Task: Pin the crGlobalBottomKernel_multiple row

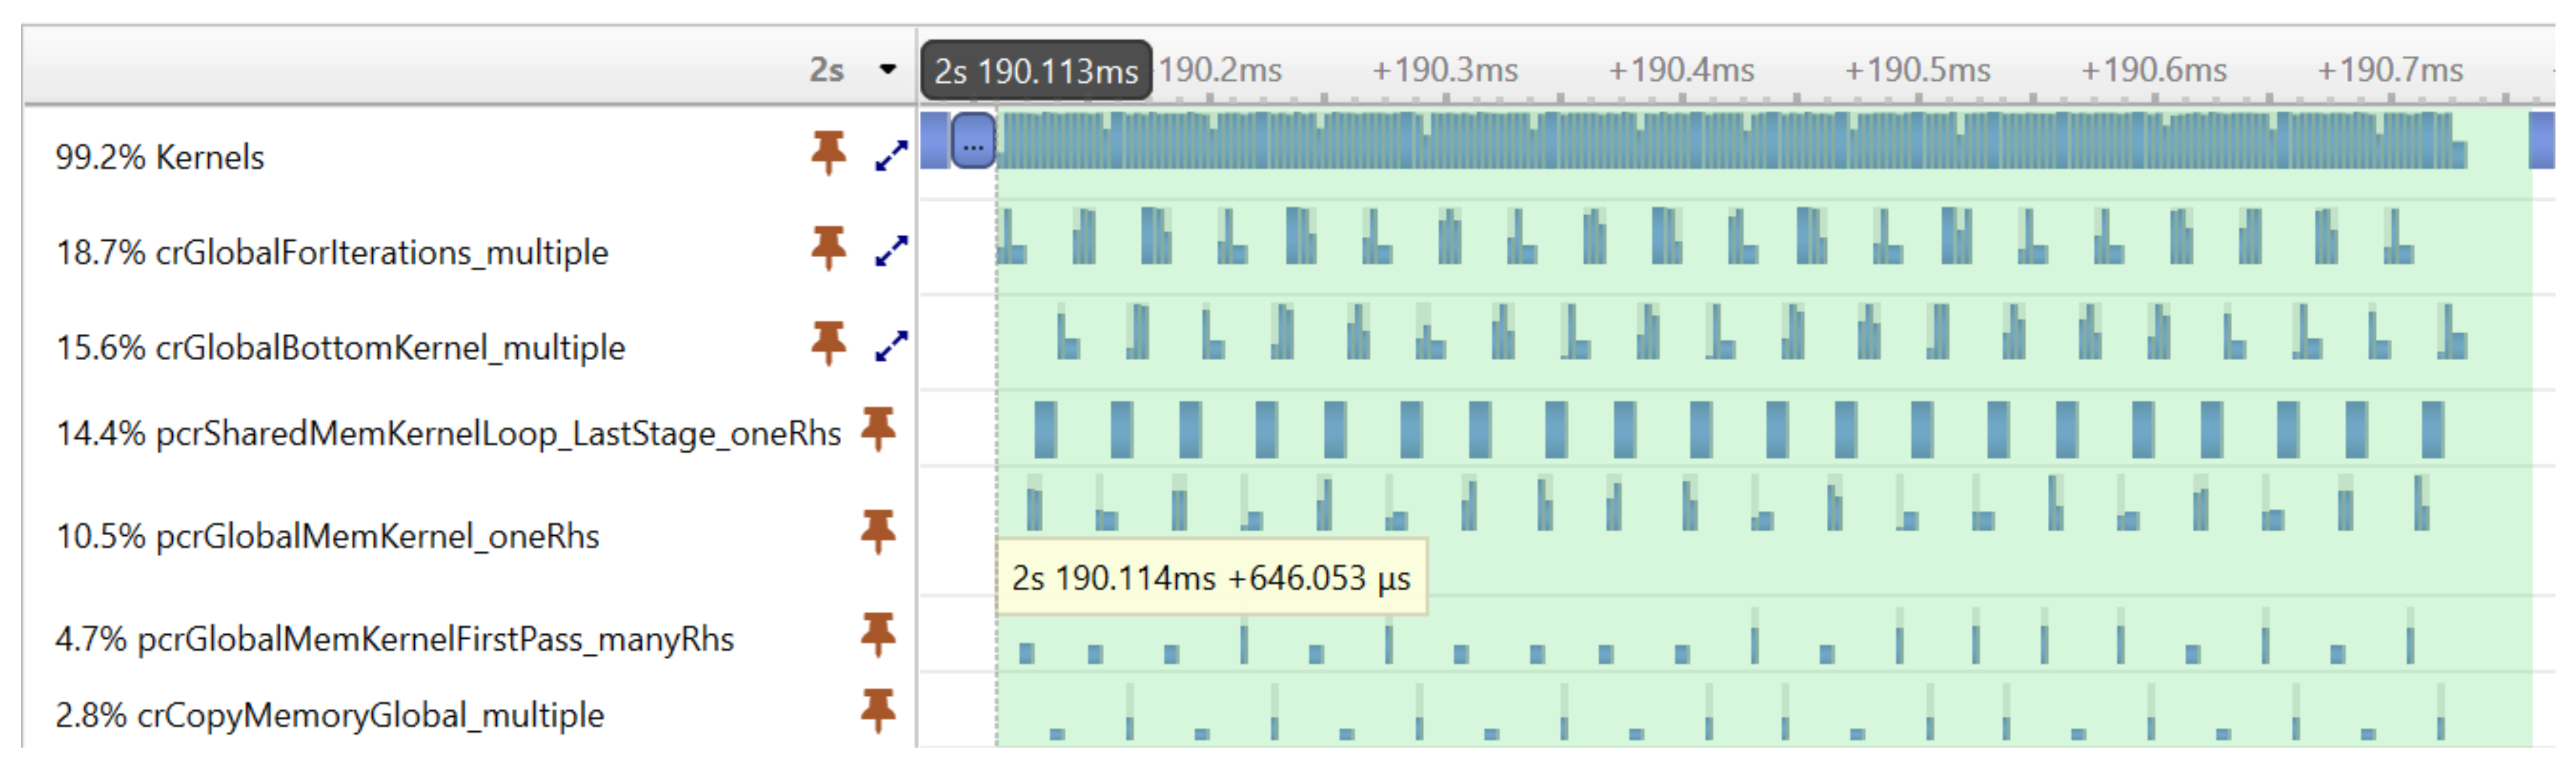Action: [828, 343]
